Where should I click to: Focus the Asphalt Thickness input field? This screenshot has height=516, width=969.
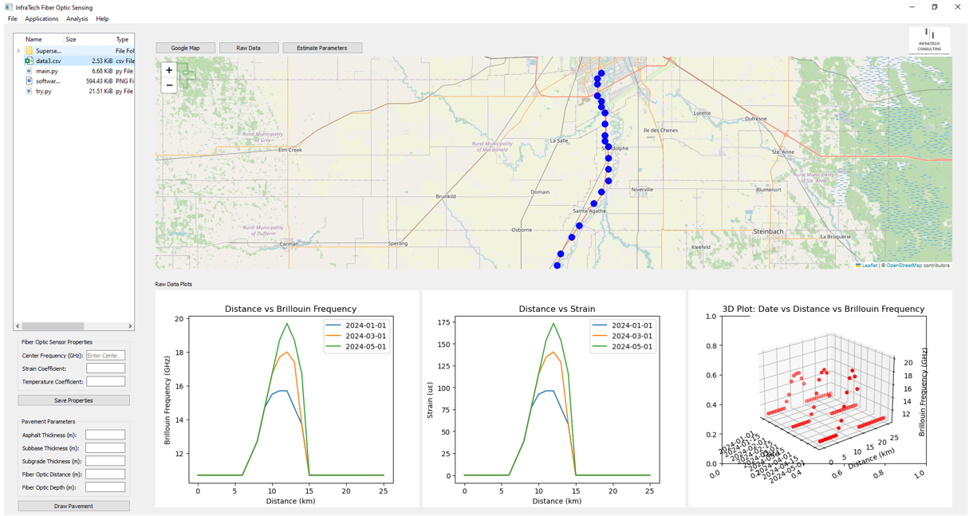[105, 435]
